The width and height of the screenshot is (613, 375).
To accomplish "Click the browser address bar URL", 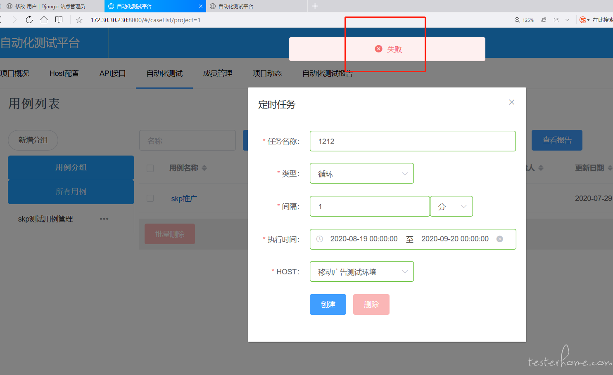I will (145, 20).
